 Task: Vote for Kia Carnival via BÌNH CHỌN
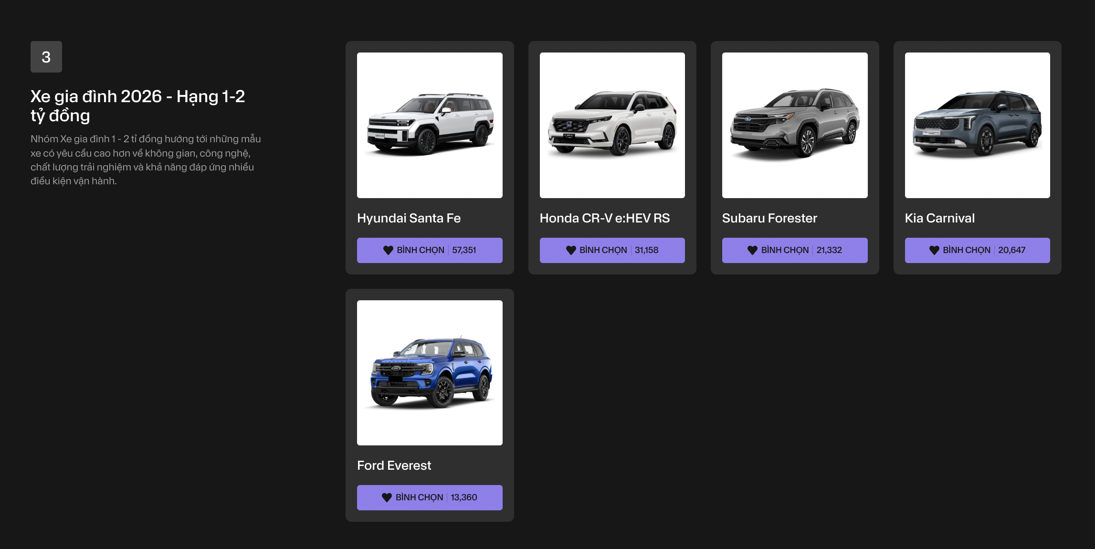click(977, 250)
